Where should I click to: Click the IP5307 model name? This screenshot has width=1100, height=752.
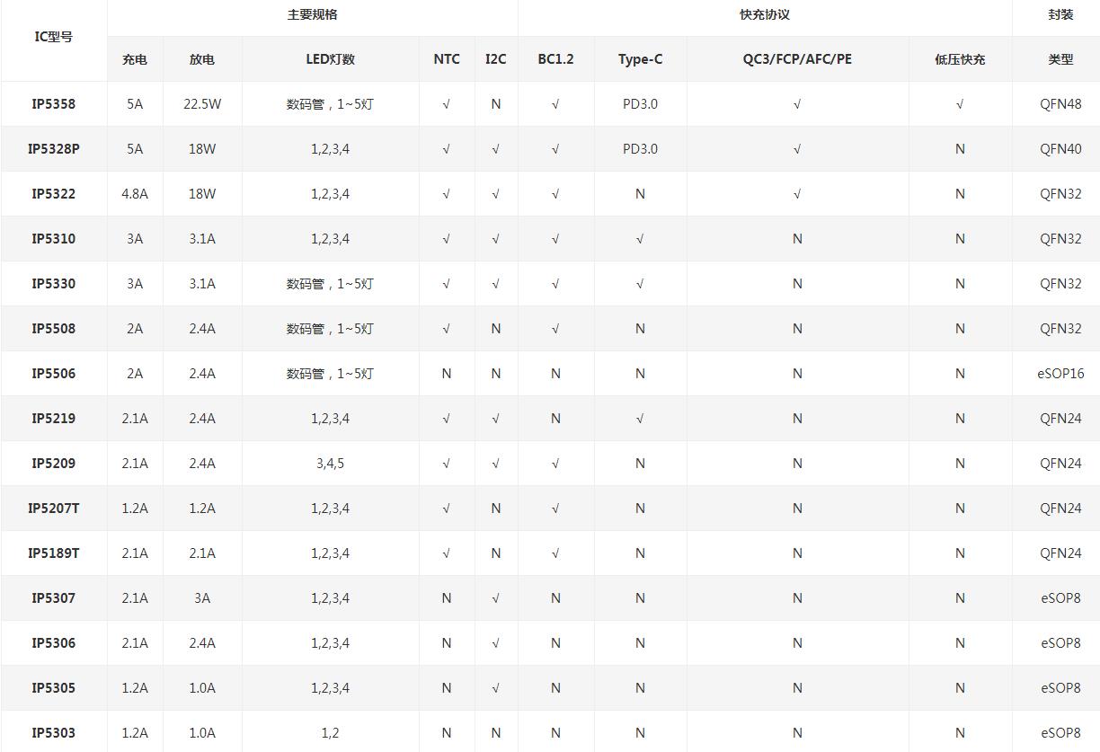coord(54,598)
